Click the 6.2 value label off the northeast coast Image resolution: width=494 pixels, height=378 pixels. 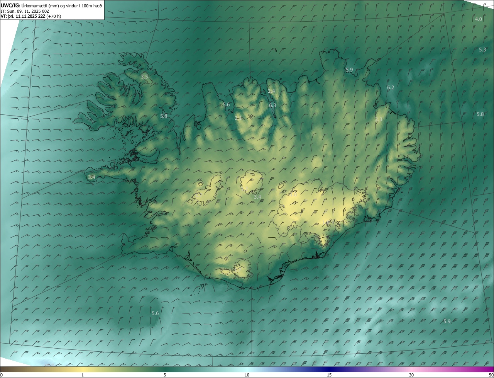pos(391,88)
